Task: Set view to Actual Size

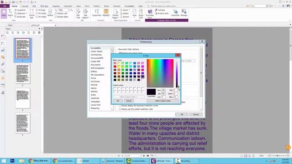Action: coord(31,14)
